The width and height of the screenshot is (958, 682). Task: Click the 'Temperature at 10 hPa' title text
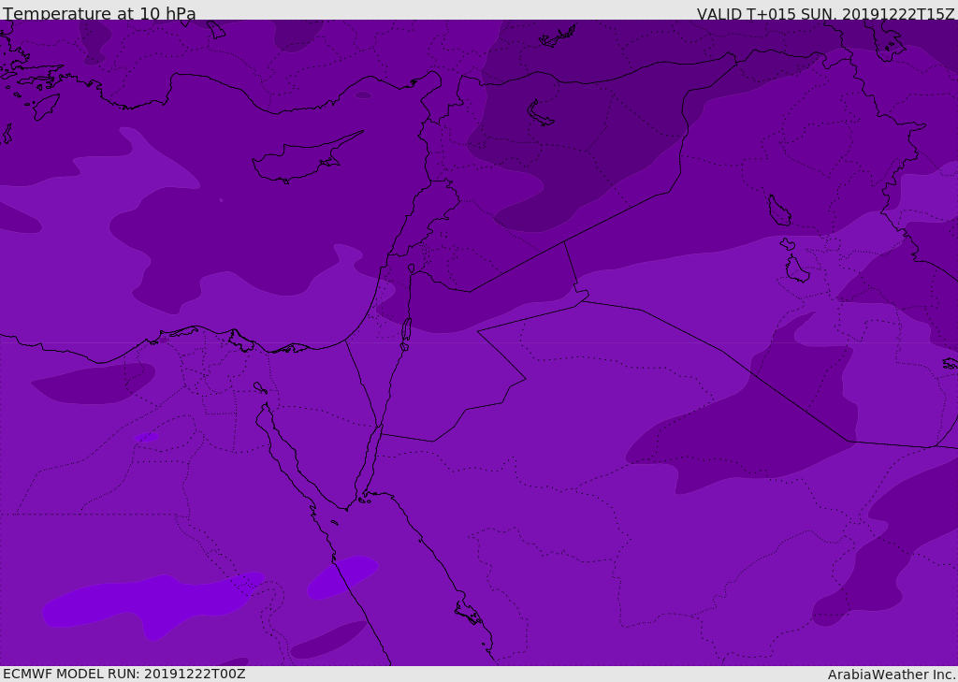point(99,13)
